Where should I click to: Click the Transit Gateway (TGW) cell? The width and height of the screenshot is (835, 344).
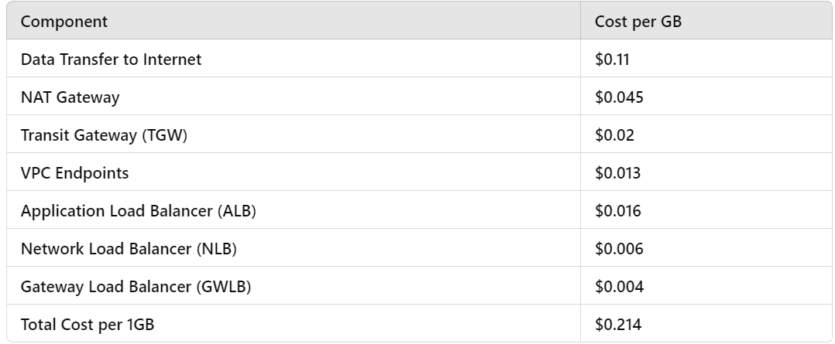[294, 135]
